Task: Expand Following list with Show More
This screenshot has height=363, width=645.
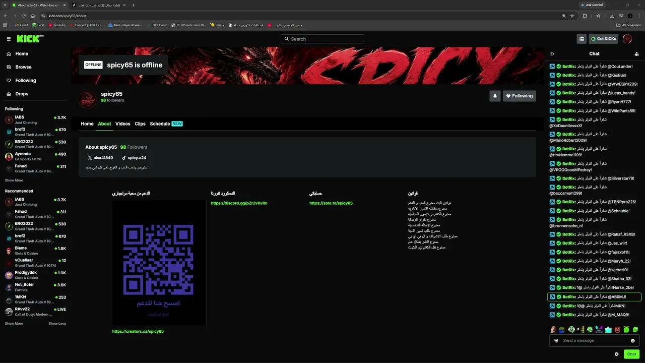Action: pos(14,180)
